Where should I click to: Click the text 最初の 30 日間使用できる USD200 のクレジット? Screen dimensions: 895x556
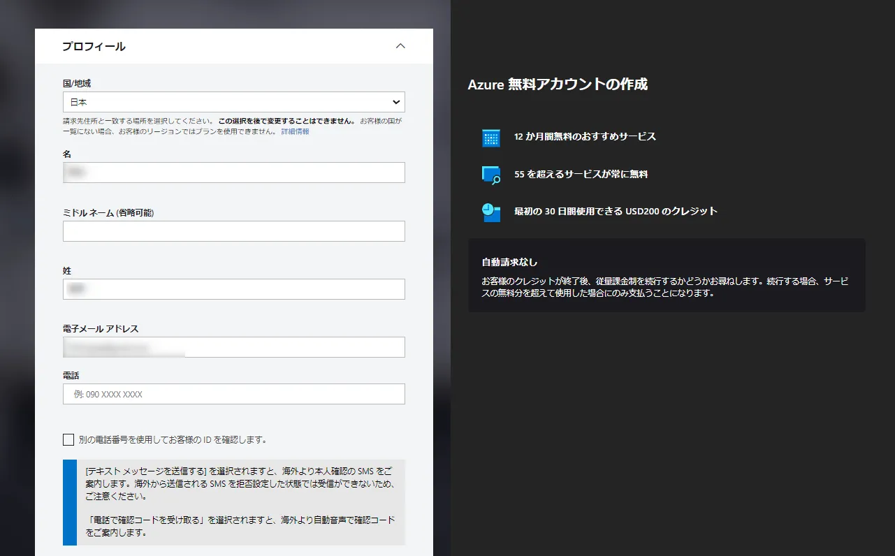[x=616, y=211]
